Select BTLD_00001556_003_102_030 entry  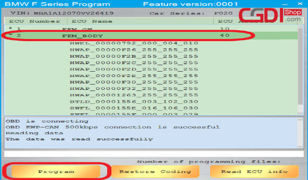click(134, 102)
